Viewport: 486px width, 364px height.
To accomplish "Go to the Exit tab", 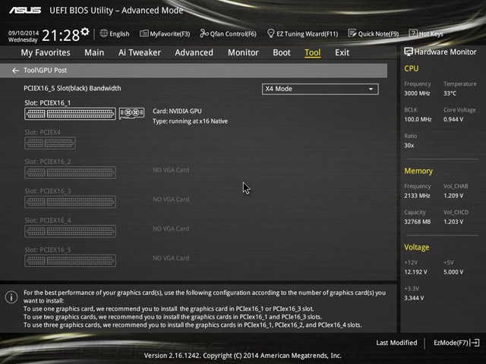I will [x=342, y=52].
